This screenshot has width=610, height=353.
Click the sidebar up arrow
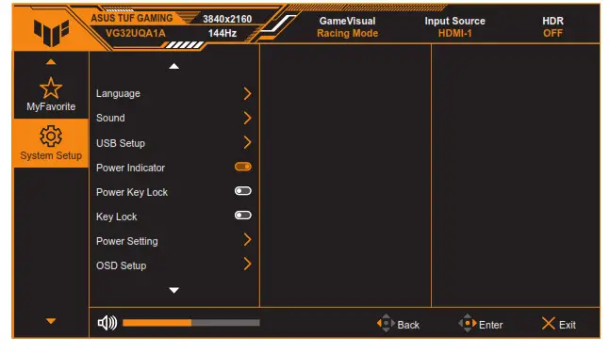tap(51, 62)
